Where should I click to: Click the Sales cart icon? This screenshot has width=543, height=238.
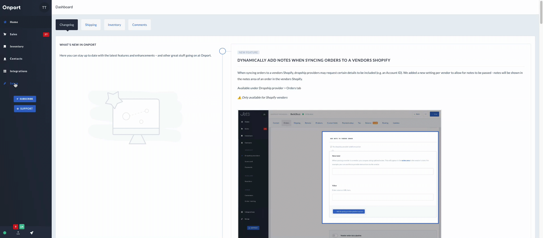(5, 34)
